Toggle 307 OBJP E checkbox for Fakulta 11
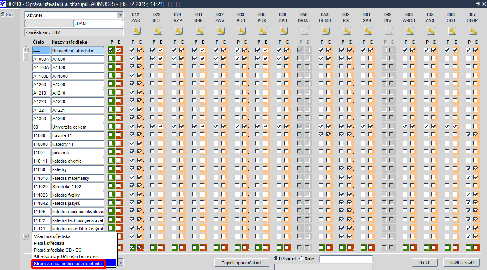Image resolution: width=487 pixels, height=270 pixels. point(476,135)
